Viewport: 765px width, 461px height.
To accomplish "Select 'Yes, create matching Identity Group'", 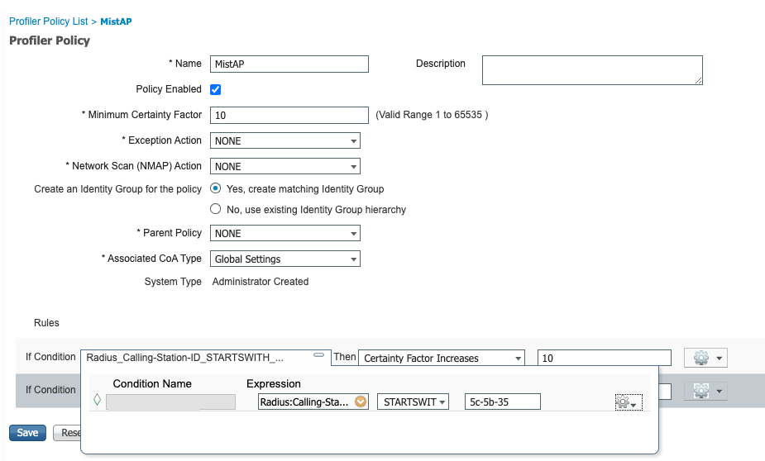I will [216, 188].
